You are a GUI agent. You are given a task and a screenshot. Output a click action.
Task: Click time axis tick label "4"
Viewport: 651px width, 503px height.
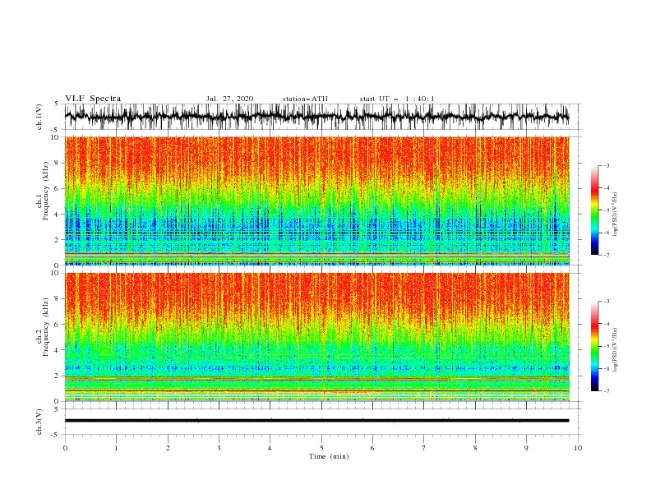(270, 448)
